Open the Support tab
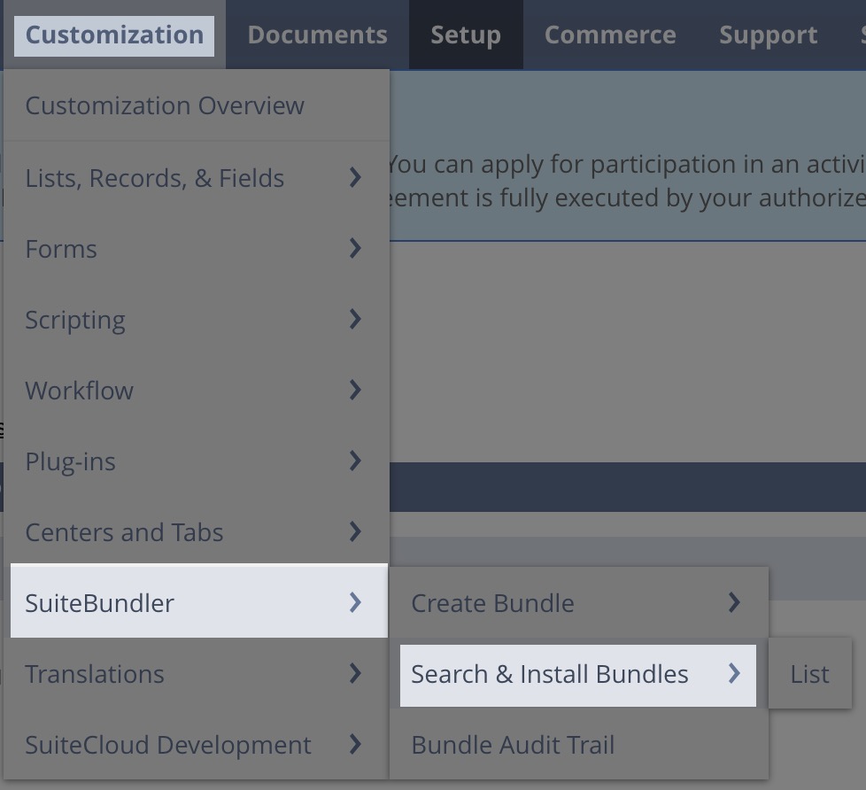This screenshot has height=790, width=866. pos(769,35)
